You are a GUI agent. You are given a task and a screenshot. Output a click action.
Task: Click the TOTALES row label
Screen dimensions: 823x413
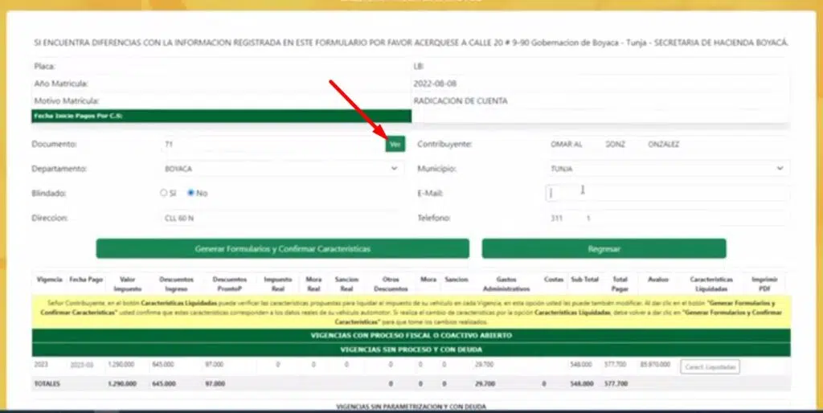(x=47, y=383)
